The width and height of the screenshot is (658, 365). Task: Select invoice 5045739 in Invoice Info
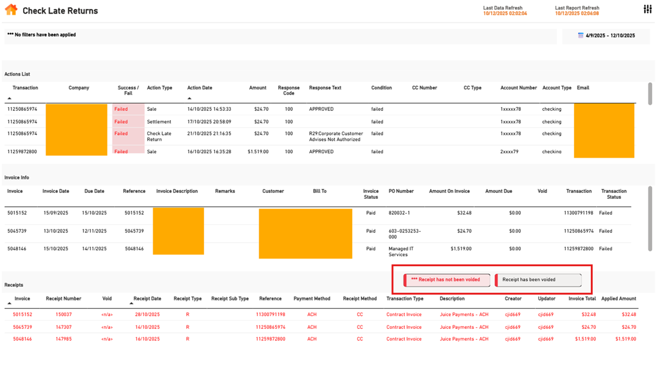17,231
